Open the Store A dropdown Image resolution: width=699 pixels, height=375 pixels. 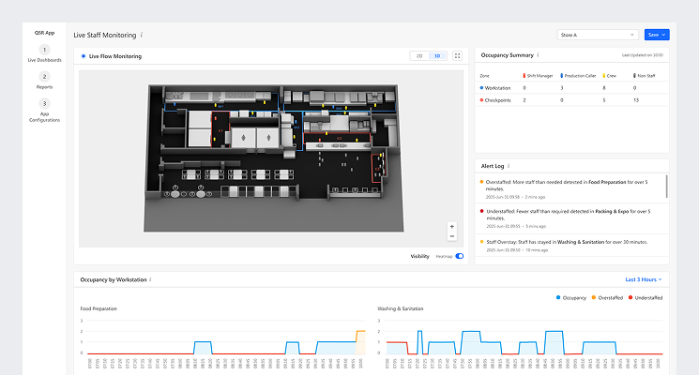[x=596, y=35]
